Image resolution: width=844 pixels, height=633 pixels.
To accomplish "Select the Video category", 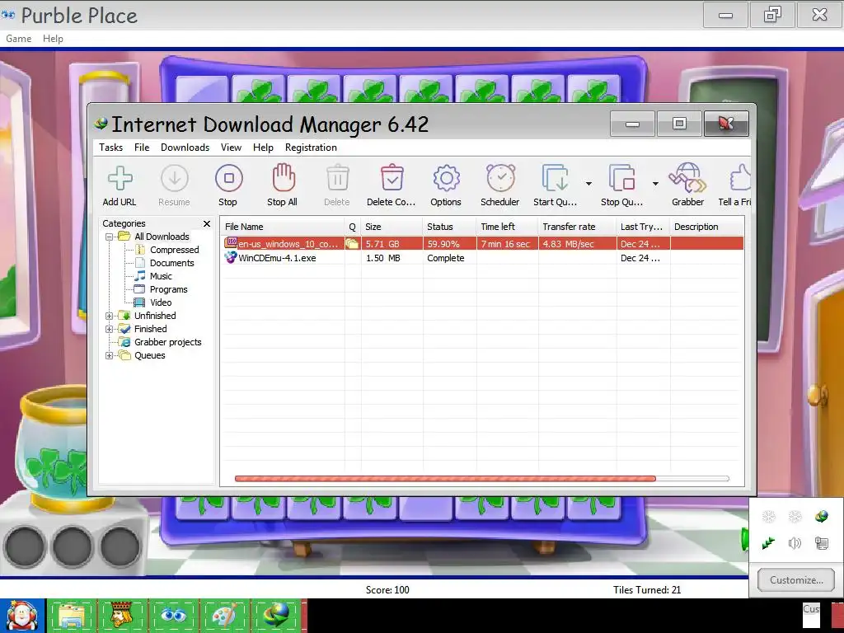I will click(x=161, y=302).
